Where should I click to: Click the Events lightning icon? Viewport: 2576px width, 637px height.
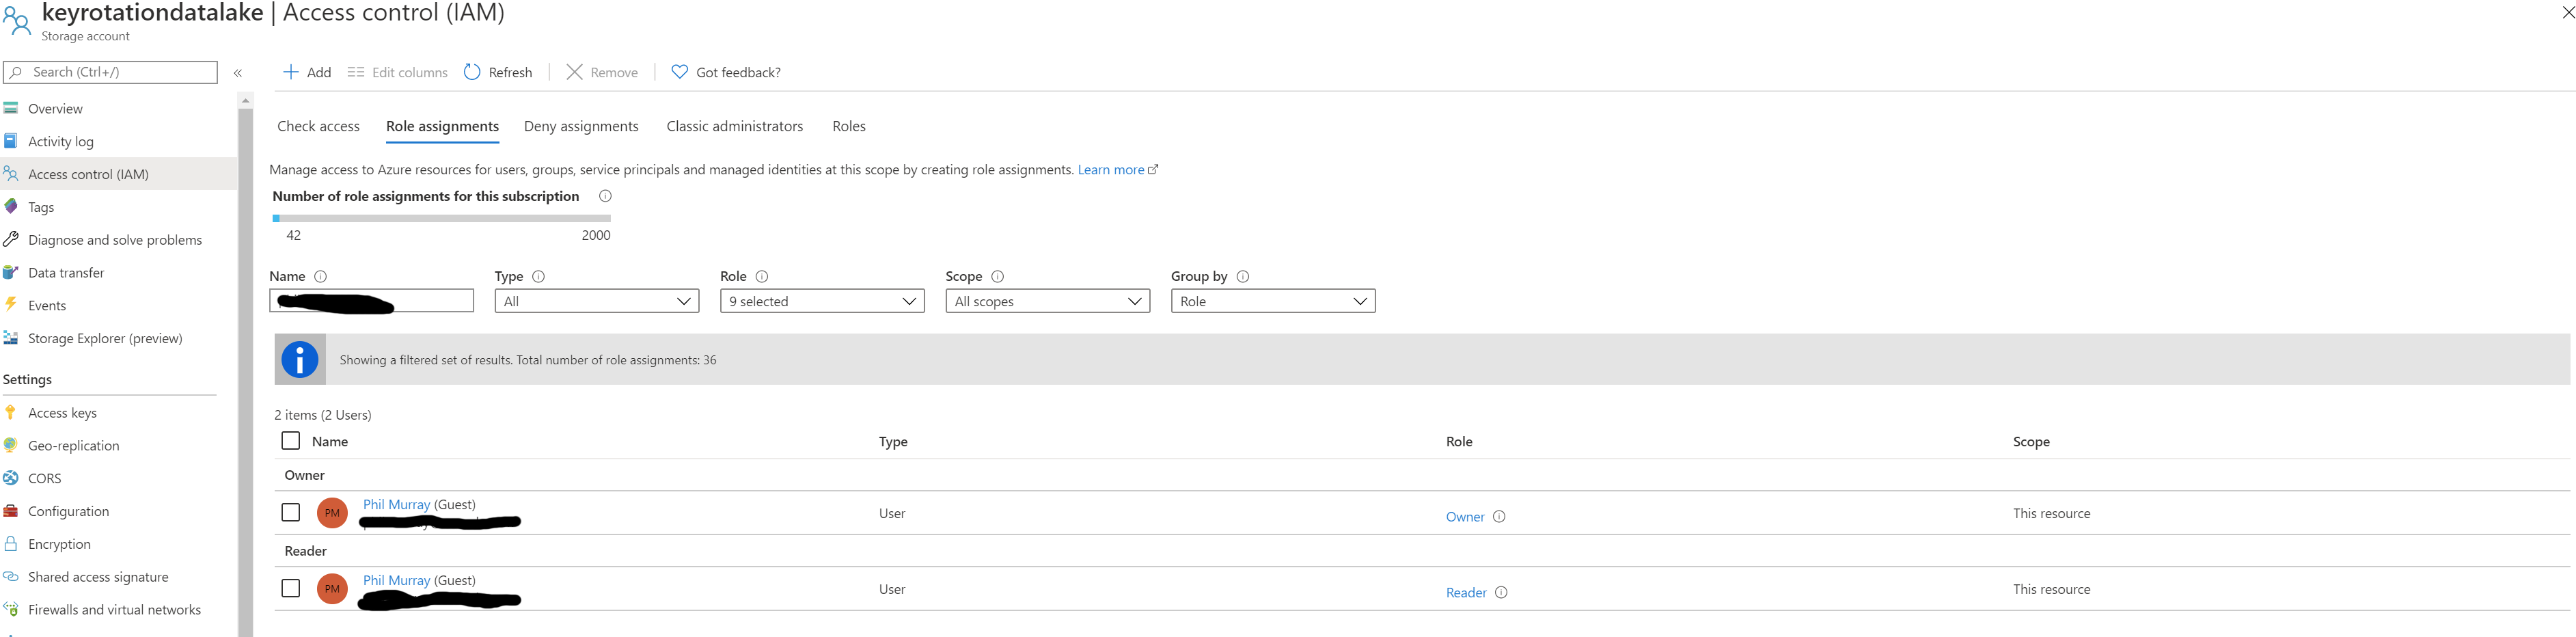[11, 304]
